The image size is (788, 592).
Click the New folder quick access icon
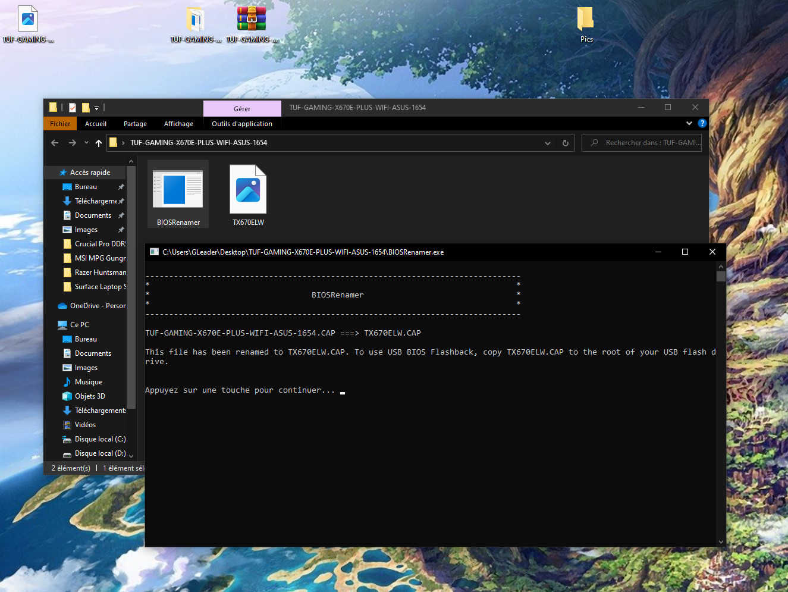pos(85,108)
